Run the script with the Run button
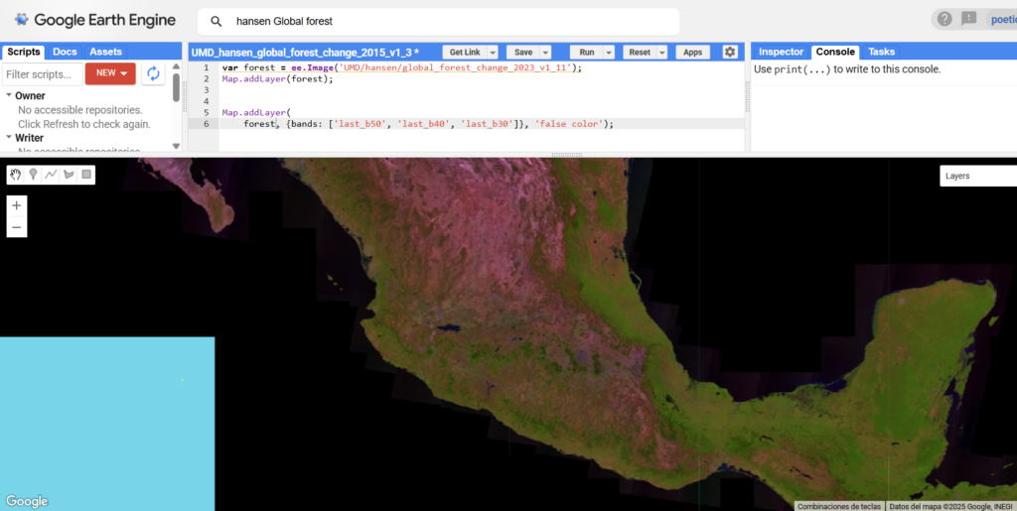This screenshot has height=511, width=1017. coord(586,53)
